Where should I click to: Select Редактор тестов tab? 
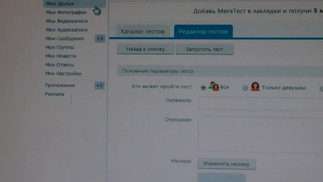pyautogui.click(x=203, y=31)
